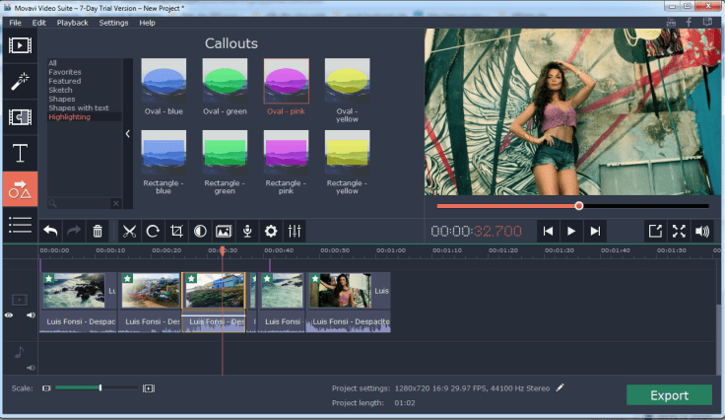725x420 pixels.
Task: Select the Highlighting category
Action: 69,117
